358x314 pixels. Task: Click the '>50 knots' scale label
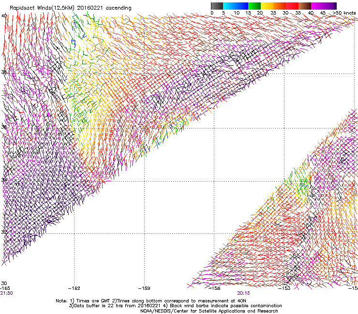click(344, 13)
